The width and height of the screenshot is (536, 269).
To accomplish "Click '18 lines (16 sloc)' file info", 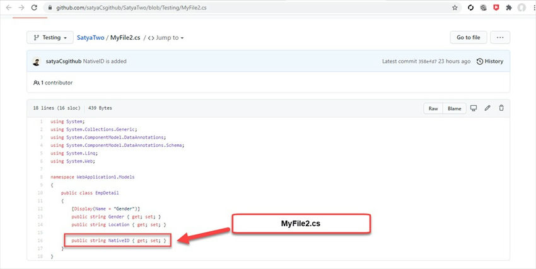I will [57, 108].
